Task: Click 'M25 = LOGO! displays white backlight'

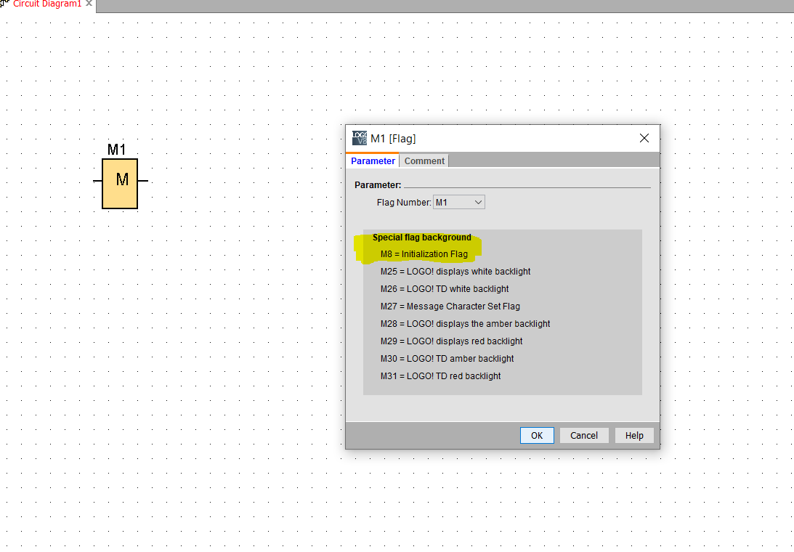Action: pos(455,272)
